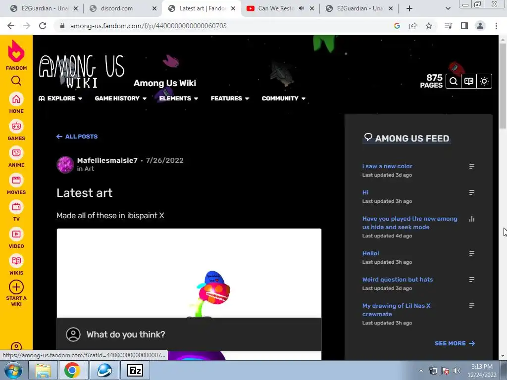Open Lil Nas X crewmate drawing post
The image size is (507, 380).
point(397,310)
